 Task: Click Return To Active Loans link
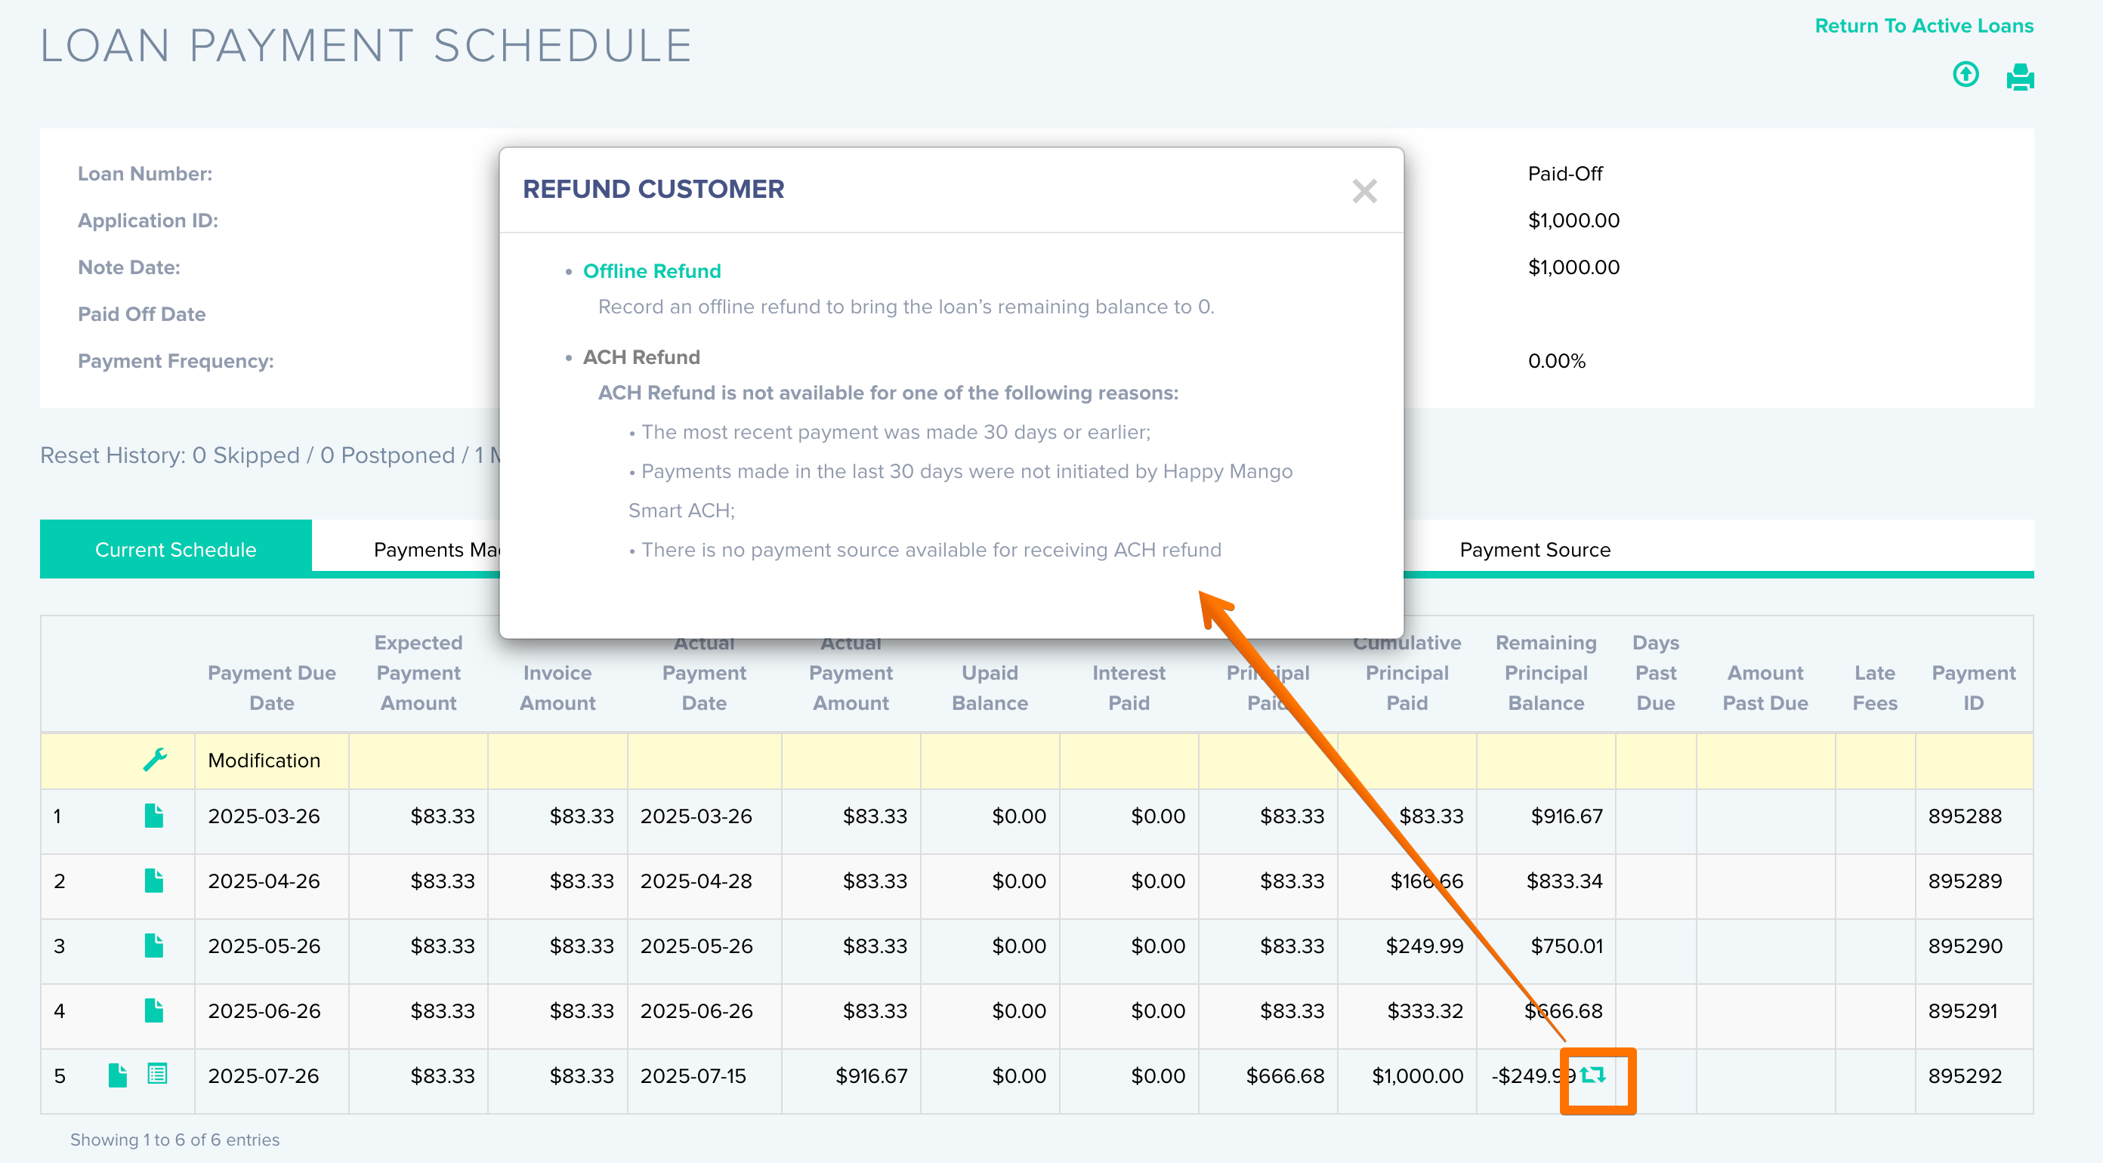1923,26
